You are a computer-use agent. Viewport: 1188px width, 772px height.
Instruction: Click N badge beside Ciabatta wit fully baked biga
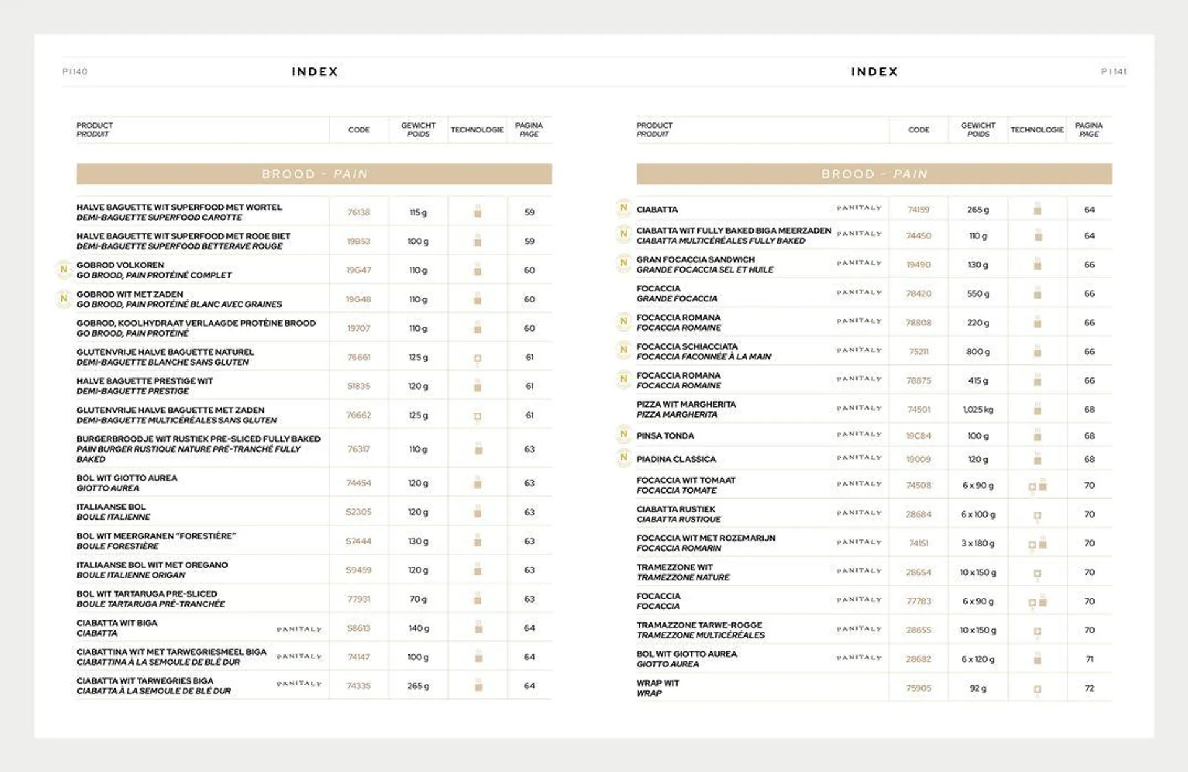623,234
